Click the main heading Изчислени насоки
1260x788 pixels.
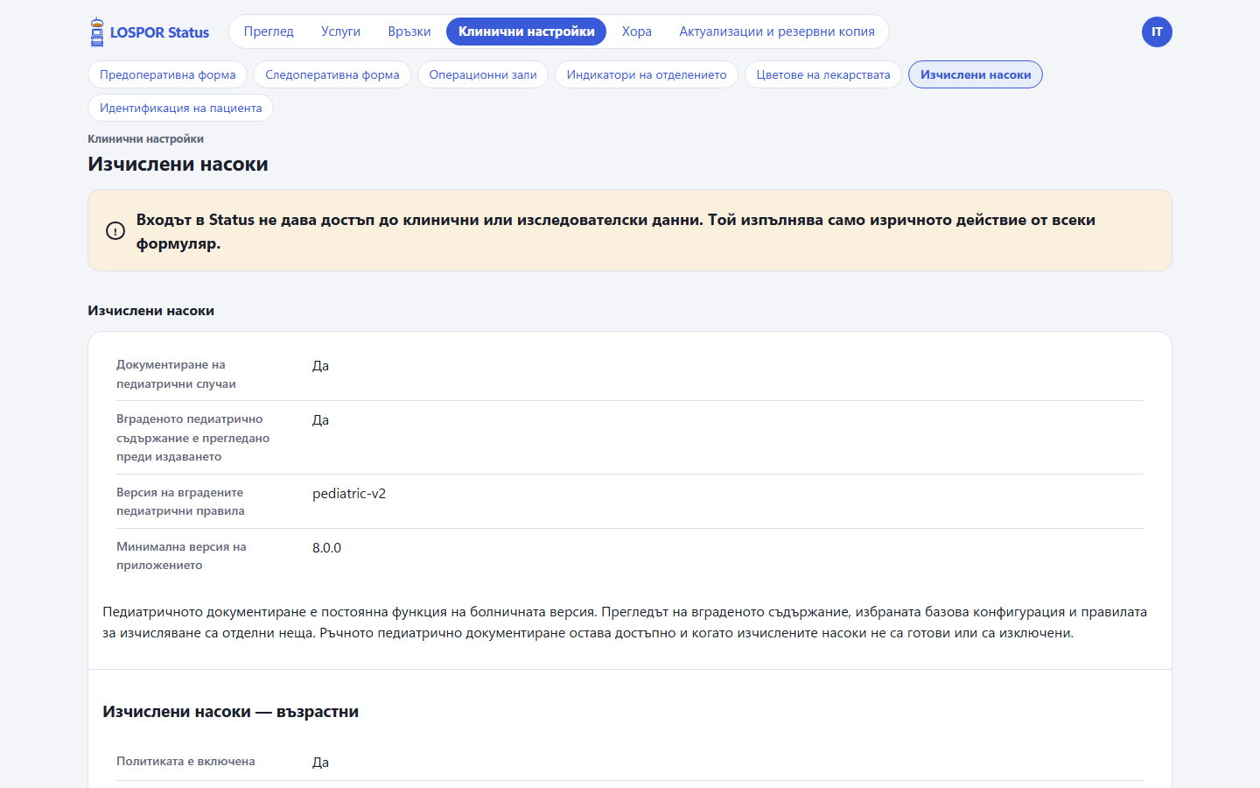[178, 164]
